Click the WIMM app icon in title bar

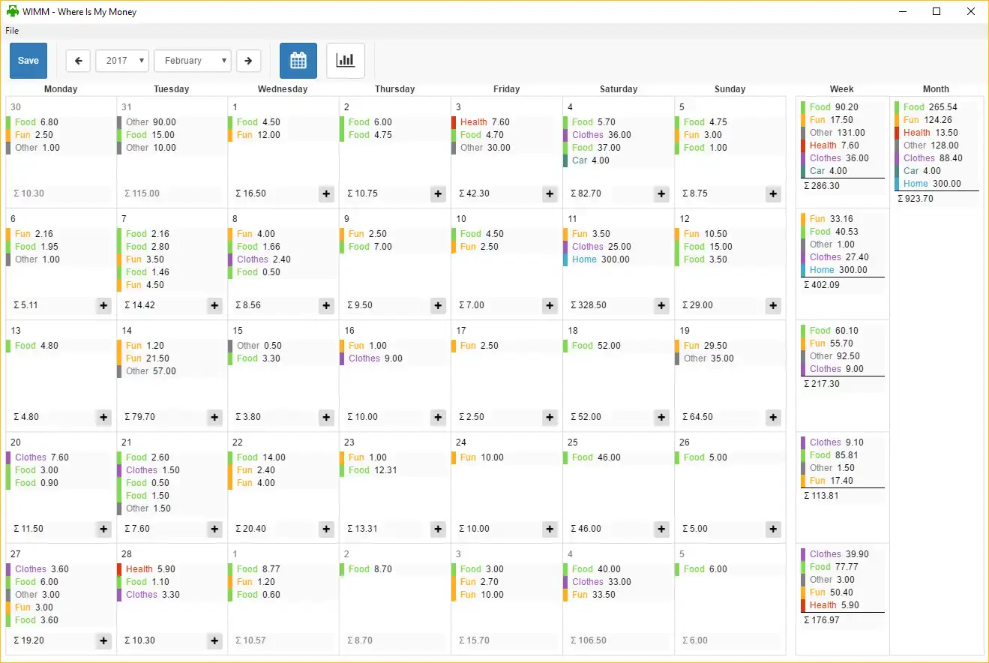(12, 12)
